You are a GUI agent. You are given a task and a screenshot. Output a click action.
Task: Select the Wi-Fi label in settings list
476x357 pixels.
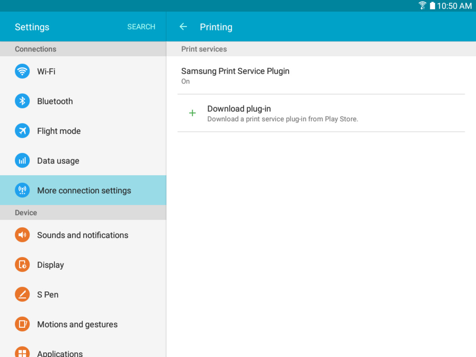tap(46, 71)
